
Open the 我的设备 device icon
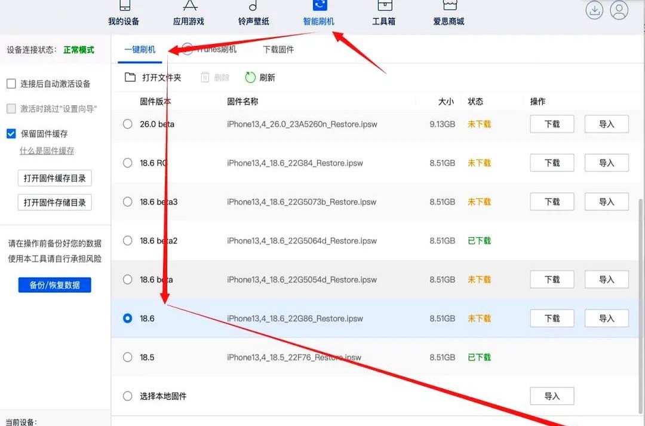point(124,6)
